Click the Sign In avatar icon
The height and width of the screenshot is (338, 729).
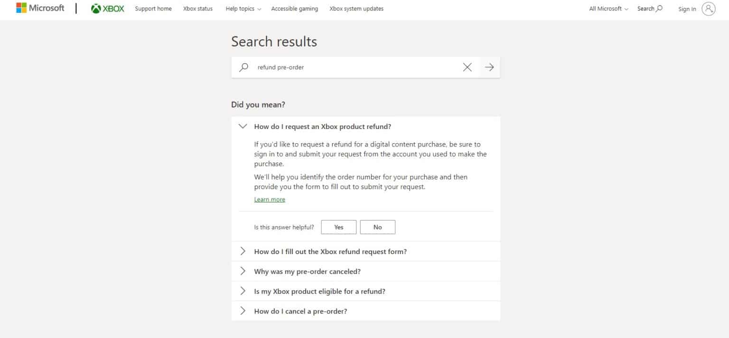coord(708,9)
